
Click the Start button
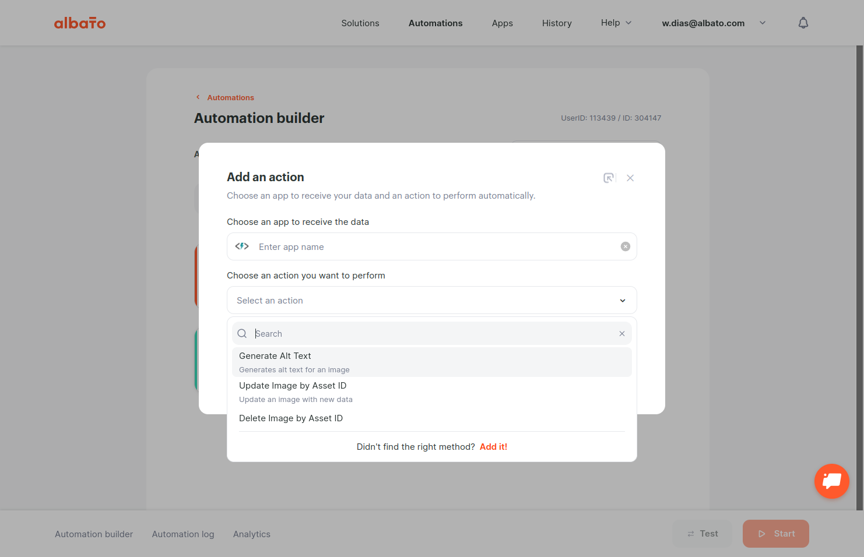776,534
